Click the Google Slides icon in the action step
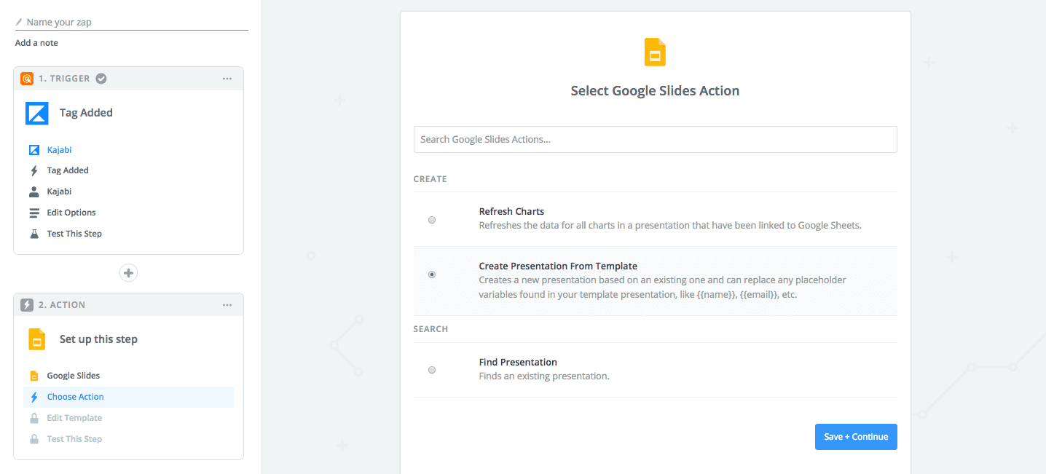This screenshot has width=1046, height=474. pos(37,339)
